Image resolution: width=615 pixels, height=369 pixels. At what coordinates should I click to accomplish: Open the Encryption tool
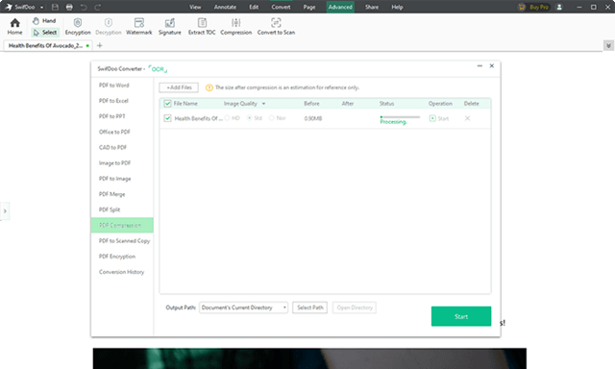point(78,26)
